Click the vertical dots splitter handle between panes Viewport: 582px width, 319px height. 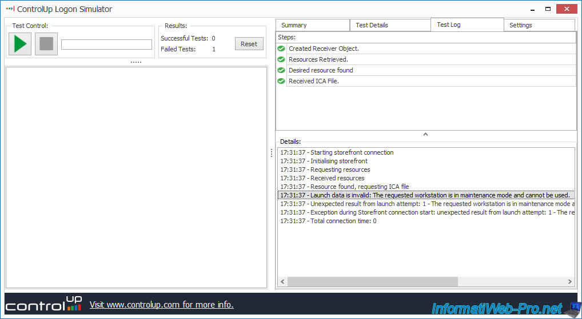click(272, 152)
